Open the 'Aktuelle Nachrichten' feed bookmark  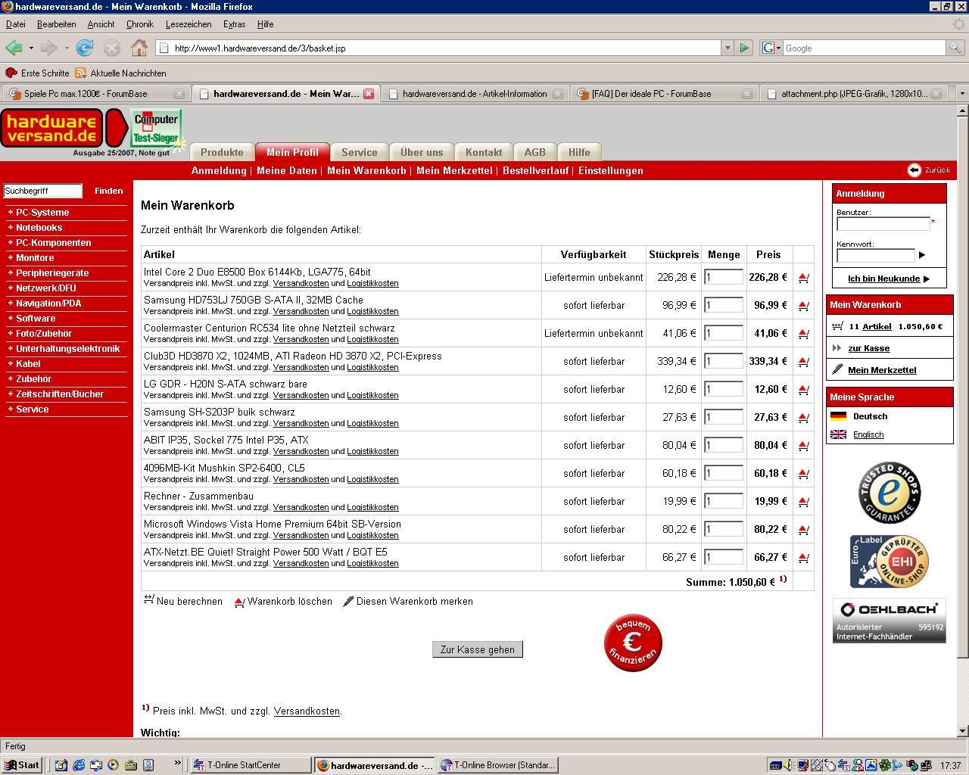point(120,73)
